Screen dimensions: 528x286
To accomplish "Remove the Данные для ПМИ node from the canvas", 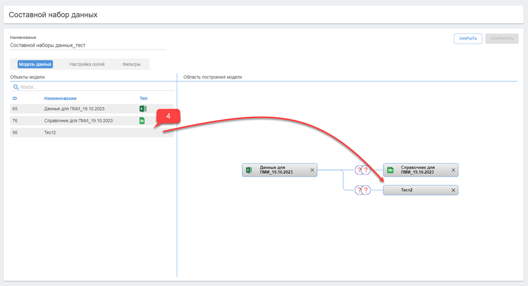I will pyautogui.click(x=312, y=170).
